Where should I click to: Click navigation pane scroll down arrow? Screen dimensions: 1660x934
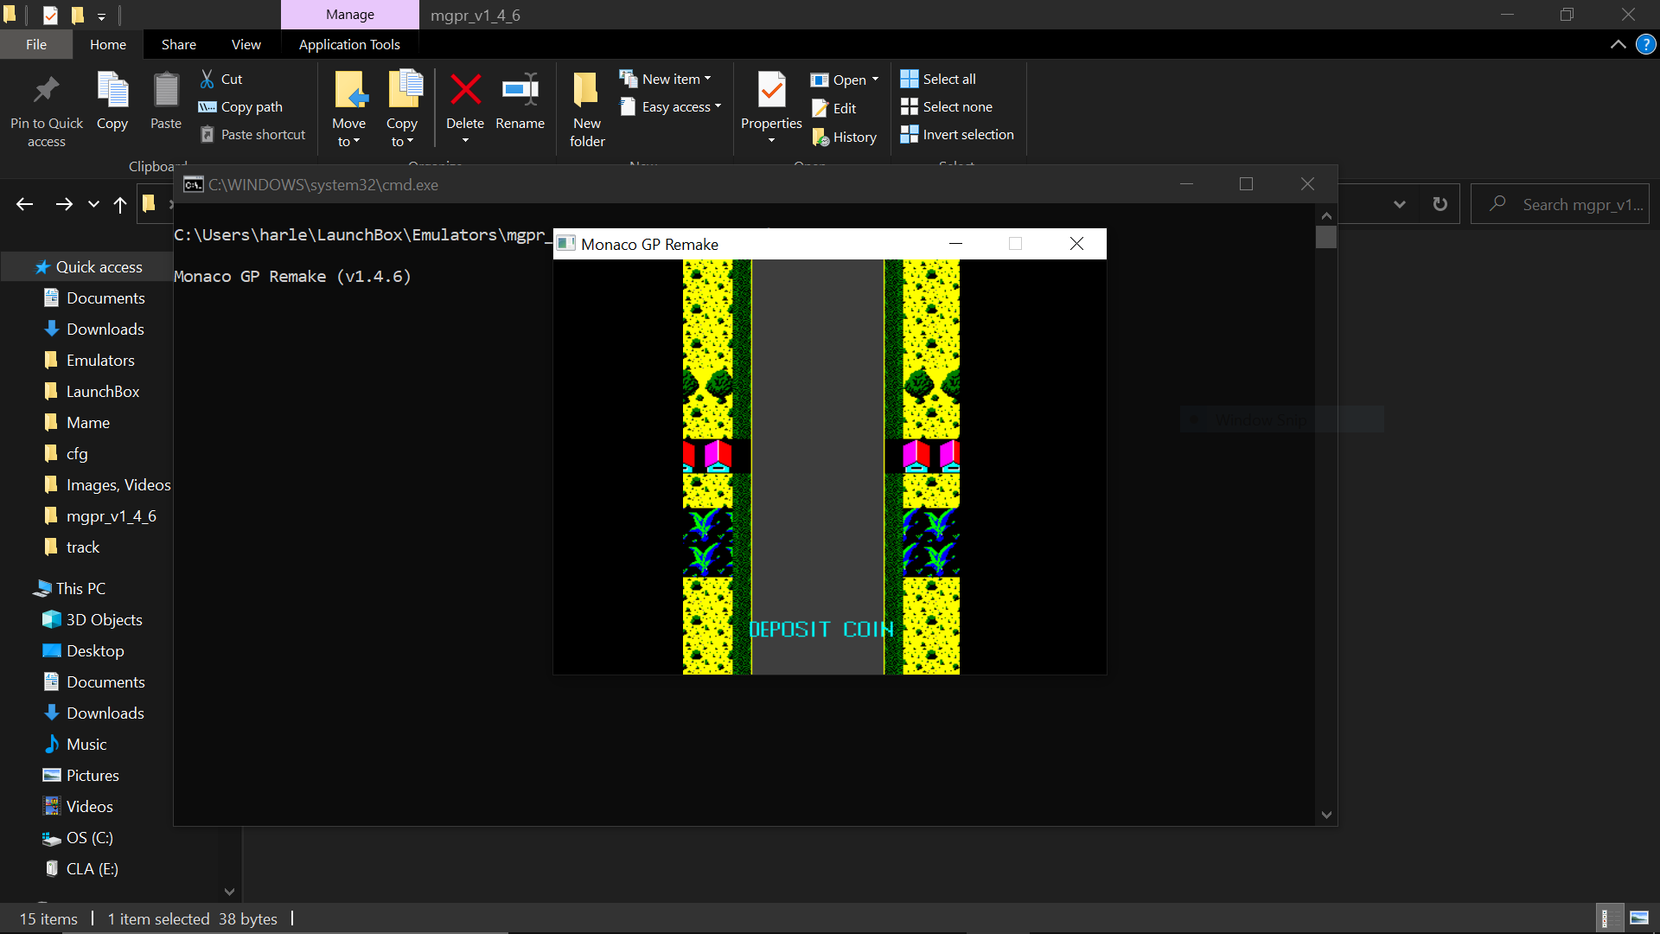pos(229,891)
